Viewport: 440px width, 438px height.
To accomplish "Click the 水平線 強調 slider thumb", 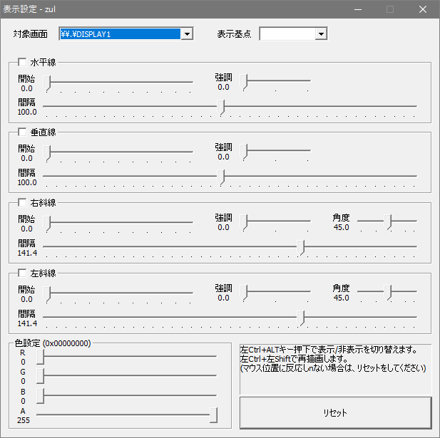I will click(x=245, y=82).
